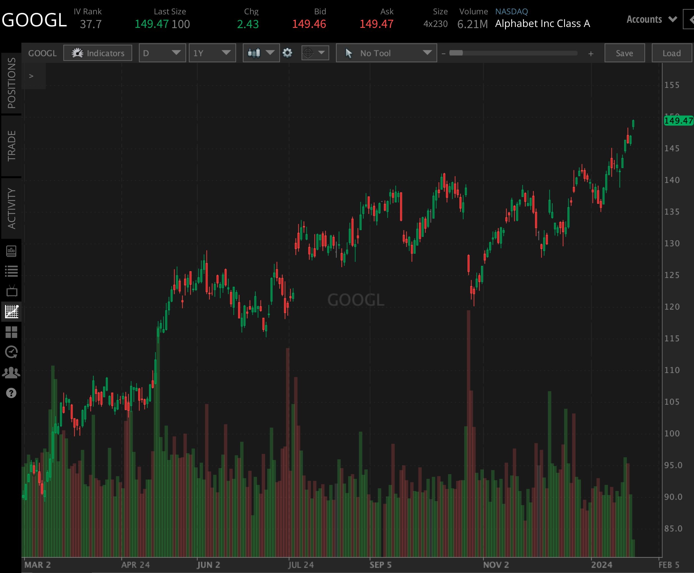Click the chart zoom slider handle
Viewport: 694px width, 573px height.
point(456,53)
